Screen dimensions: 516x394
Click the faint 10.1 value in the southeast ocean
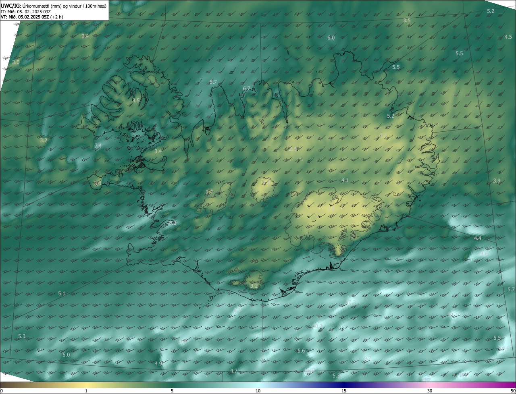coord(452,314)
